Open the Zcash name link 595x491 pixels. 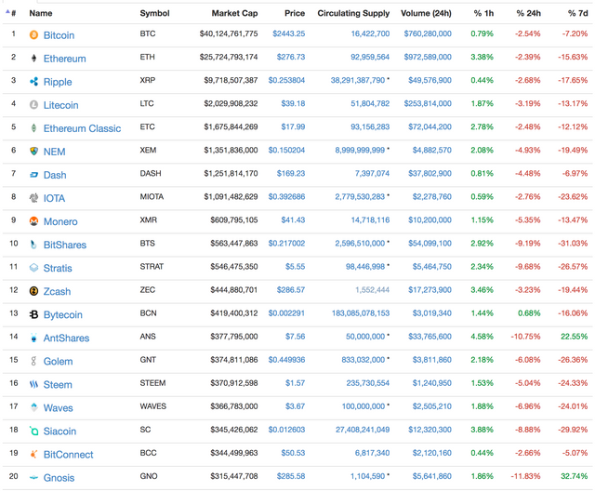coord(57,291)
